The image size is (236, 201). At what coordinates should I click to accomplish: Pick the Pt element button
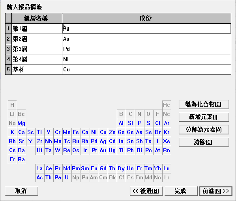click(x=94, y=150)
